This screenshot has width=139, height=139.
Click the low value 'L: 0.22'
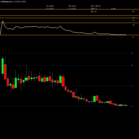72,9
